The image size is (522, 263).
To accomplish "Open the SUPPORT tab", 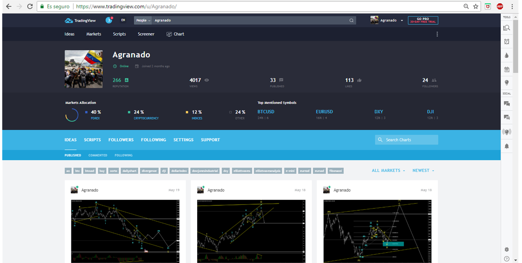I will point(210,140).
